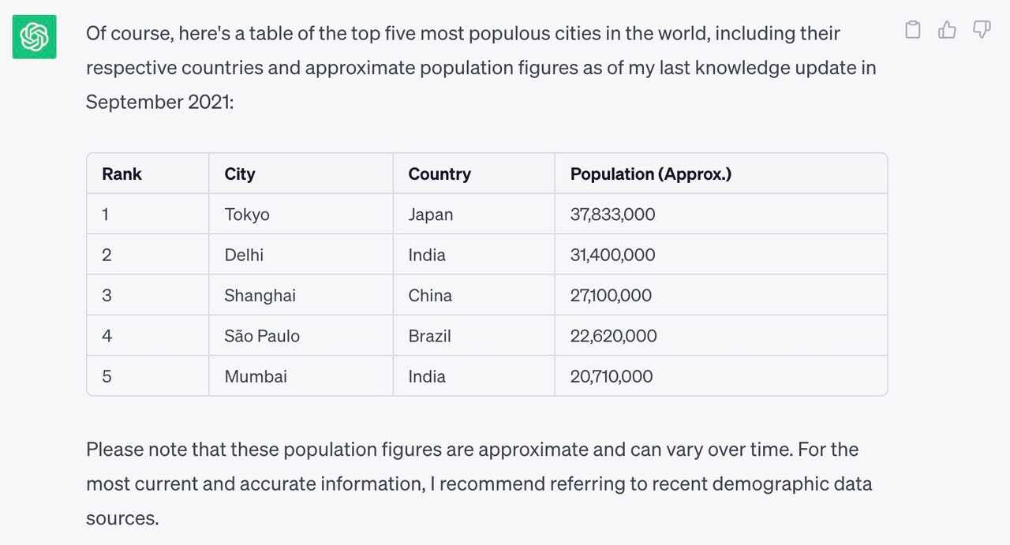Click the Country column header
This screenshot has width=1010, height=545.
pyautogui.click(x=440, y=174)
